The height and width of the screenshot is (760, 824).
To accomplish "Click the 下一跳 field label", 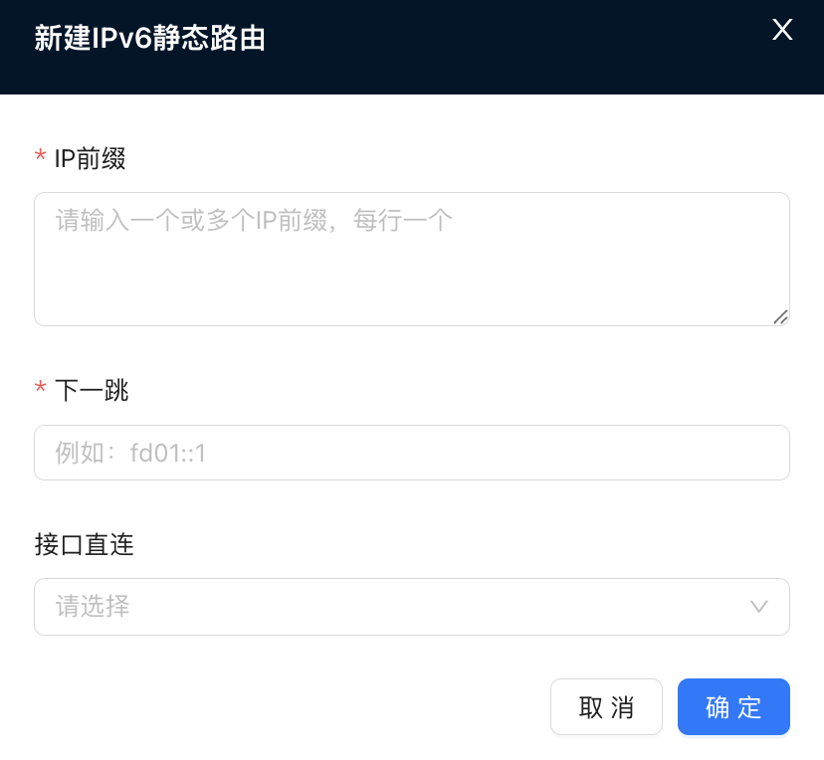I will [92, 390].
